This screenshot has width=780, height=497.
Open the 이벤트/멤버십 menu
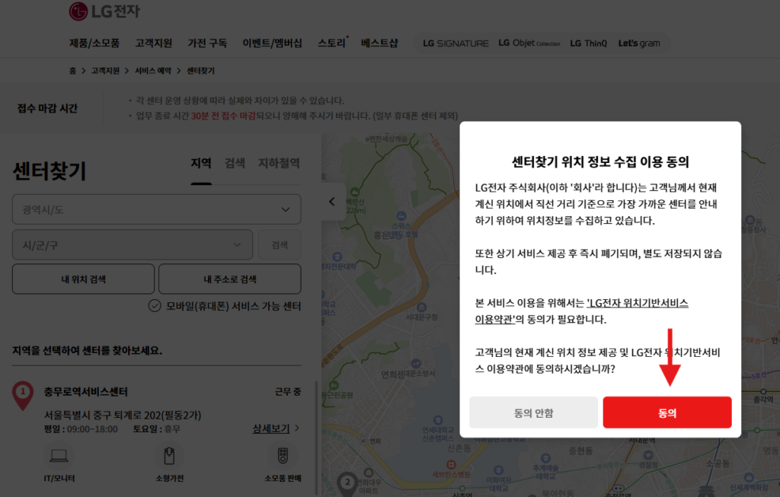(272, 43)
